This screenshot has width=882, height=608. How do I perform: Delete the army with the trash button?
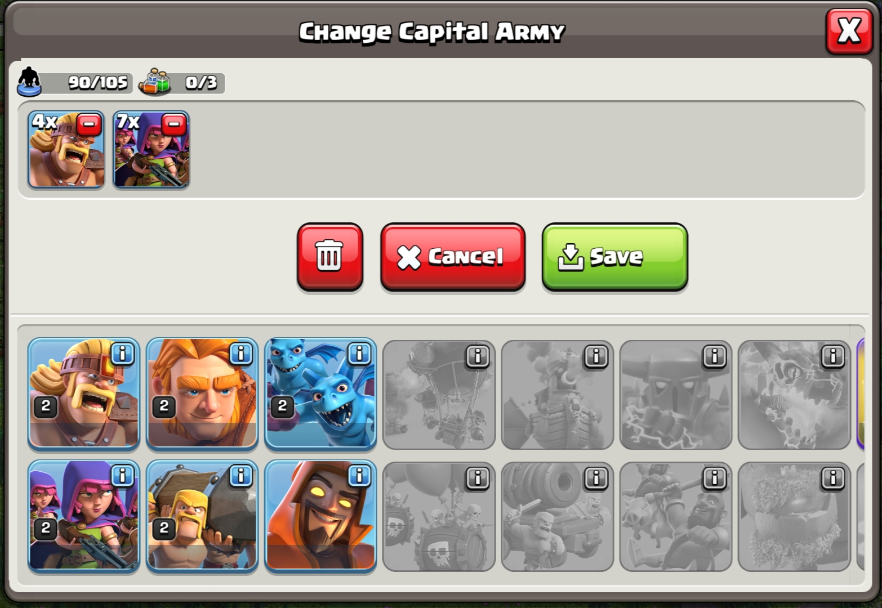pos(329,257)
